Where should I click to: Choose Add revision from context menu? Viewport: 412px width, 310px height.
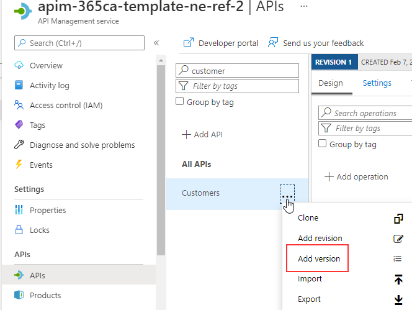coord(320,239)
